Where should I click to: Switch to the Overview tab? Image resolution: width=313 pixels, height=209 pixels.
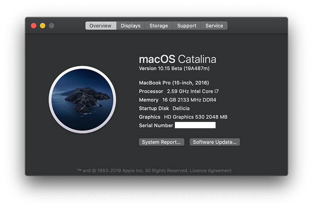coord(101,25)
